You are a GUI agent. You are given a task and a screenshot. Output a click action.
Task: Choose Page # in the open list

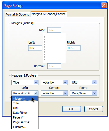[25, 117]
